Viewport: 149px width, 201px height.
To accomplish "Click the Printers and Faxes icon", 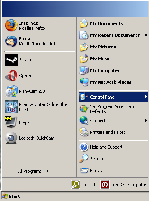I will tap(84, 132).
